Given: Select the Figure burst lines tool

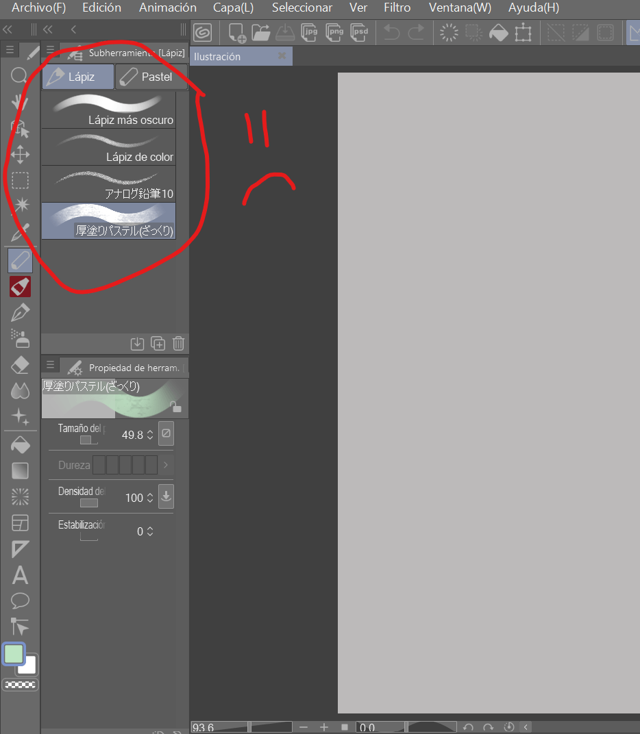Looking at the screenshot, I should 20,496.
